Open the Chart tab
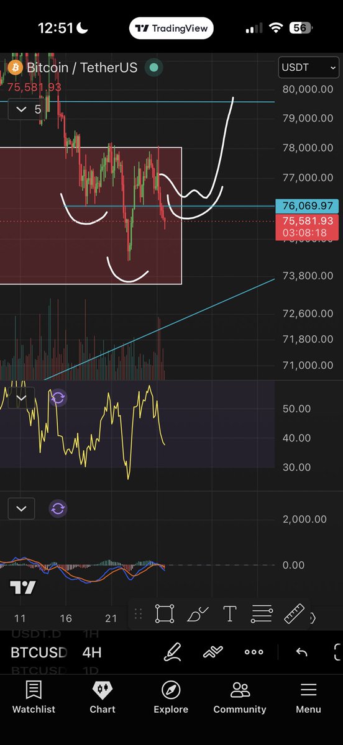The height and width of the screenshot is (745, 343). pyautogui.click(x=103, y=697)
